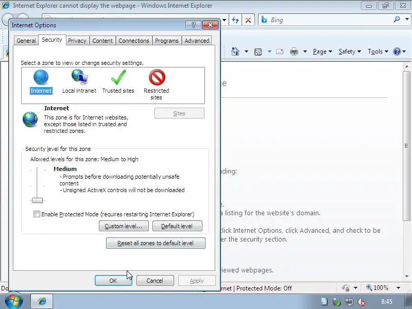Image resolution: width=412 pixels, height=309 pixels.
Task: Click the taskbar clock showing 8:45
Action: (387, 301)
